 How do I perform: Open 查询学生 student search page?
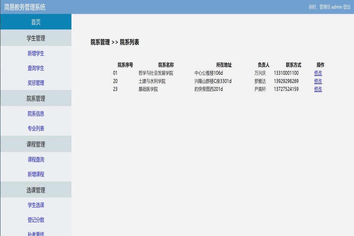[x=36, y=68]
